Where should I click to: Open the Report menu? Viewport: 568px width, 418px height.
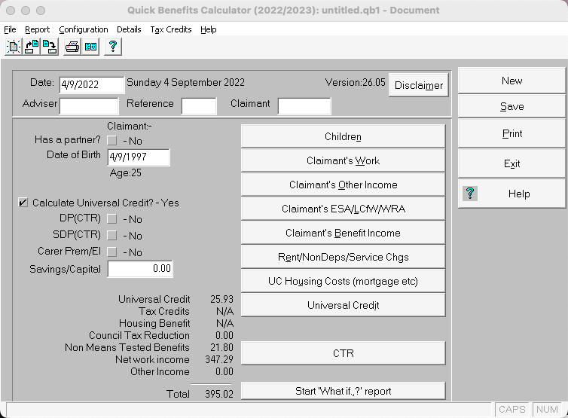click(38, 29)
